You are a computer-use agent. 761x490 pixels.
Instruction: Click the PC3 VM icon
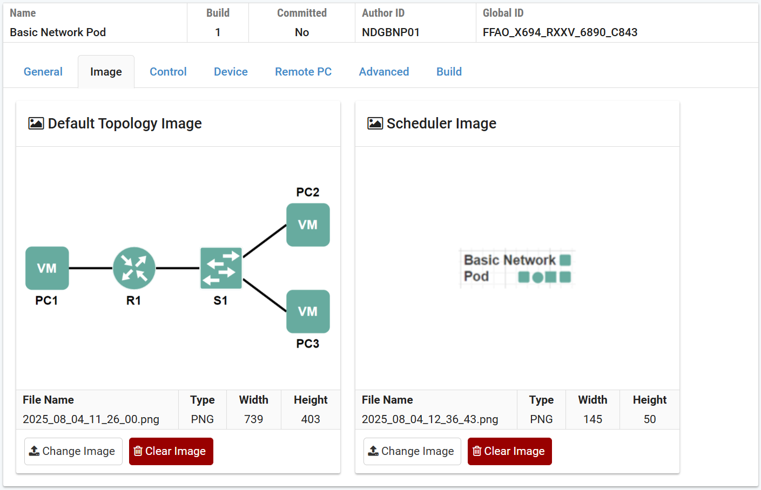click(x=308, y=311)
